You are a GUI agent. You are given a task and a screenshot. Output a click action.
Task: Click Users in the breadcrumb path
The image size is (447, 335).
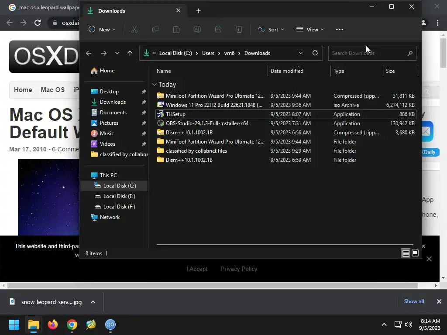tap(208, 53)
